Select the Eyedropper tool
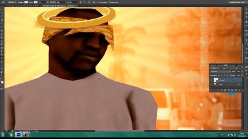The width and height of the screenshot is (248, 139). [2, 27]
